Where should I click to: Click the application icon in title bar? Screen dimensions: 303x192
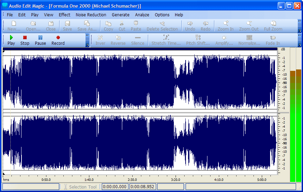coord(5,6)
